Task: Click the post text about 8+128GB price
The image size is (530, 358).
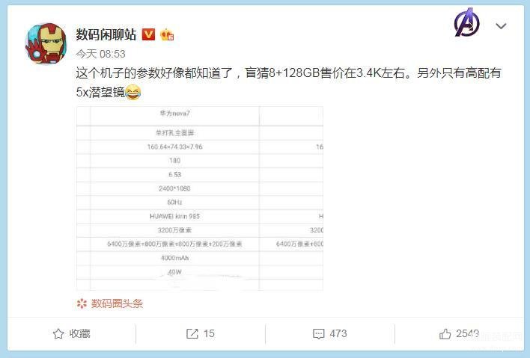Action: 288,82
